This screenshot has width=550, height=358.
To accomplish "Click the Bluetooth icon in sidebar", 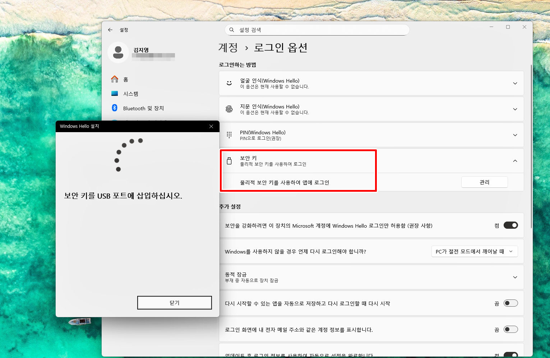I will (115, 108).
